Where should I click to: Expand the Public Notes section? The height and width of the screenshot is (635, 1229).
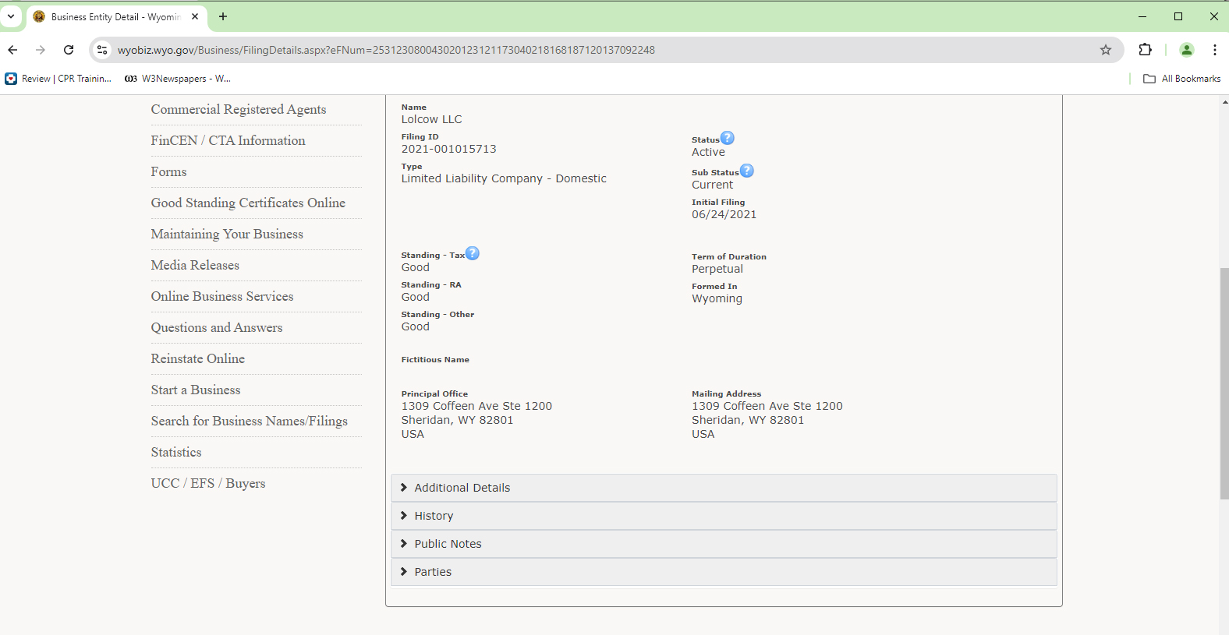point(724,544)
